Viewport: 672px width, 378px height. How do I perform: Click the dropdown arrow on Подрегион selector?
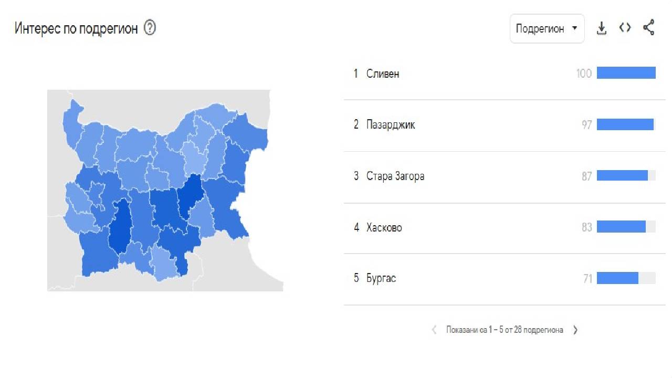[575, 28]
